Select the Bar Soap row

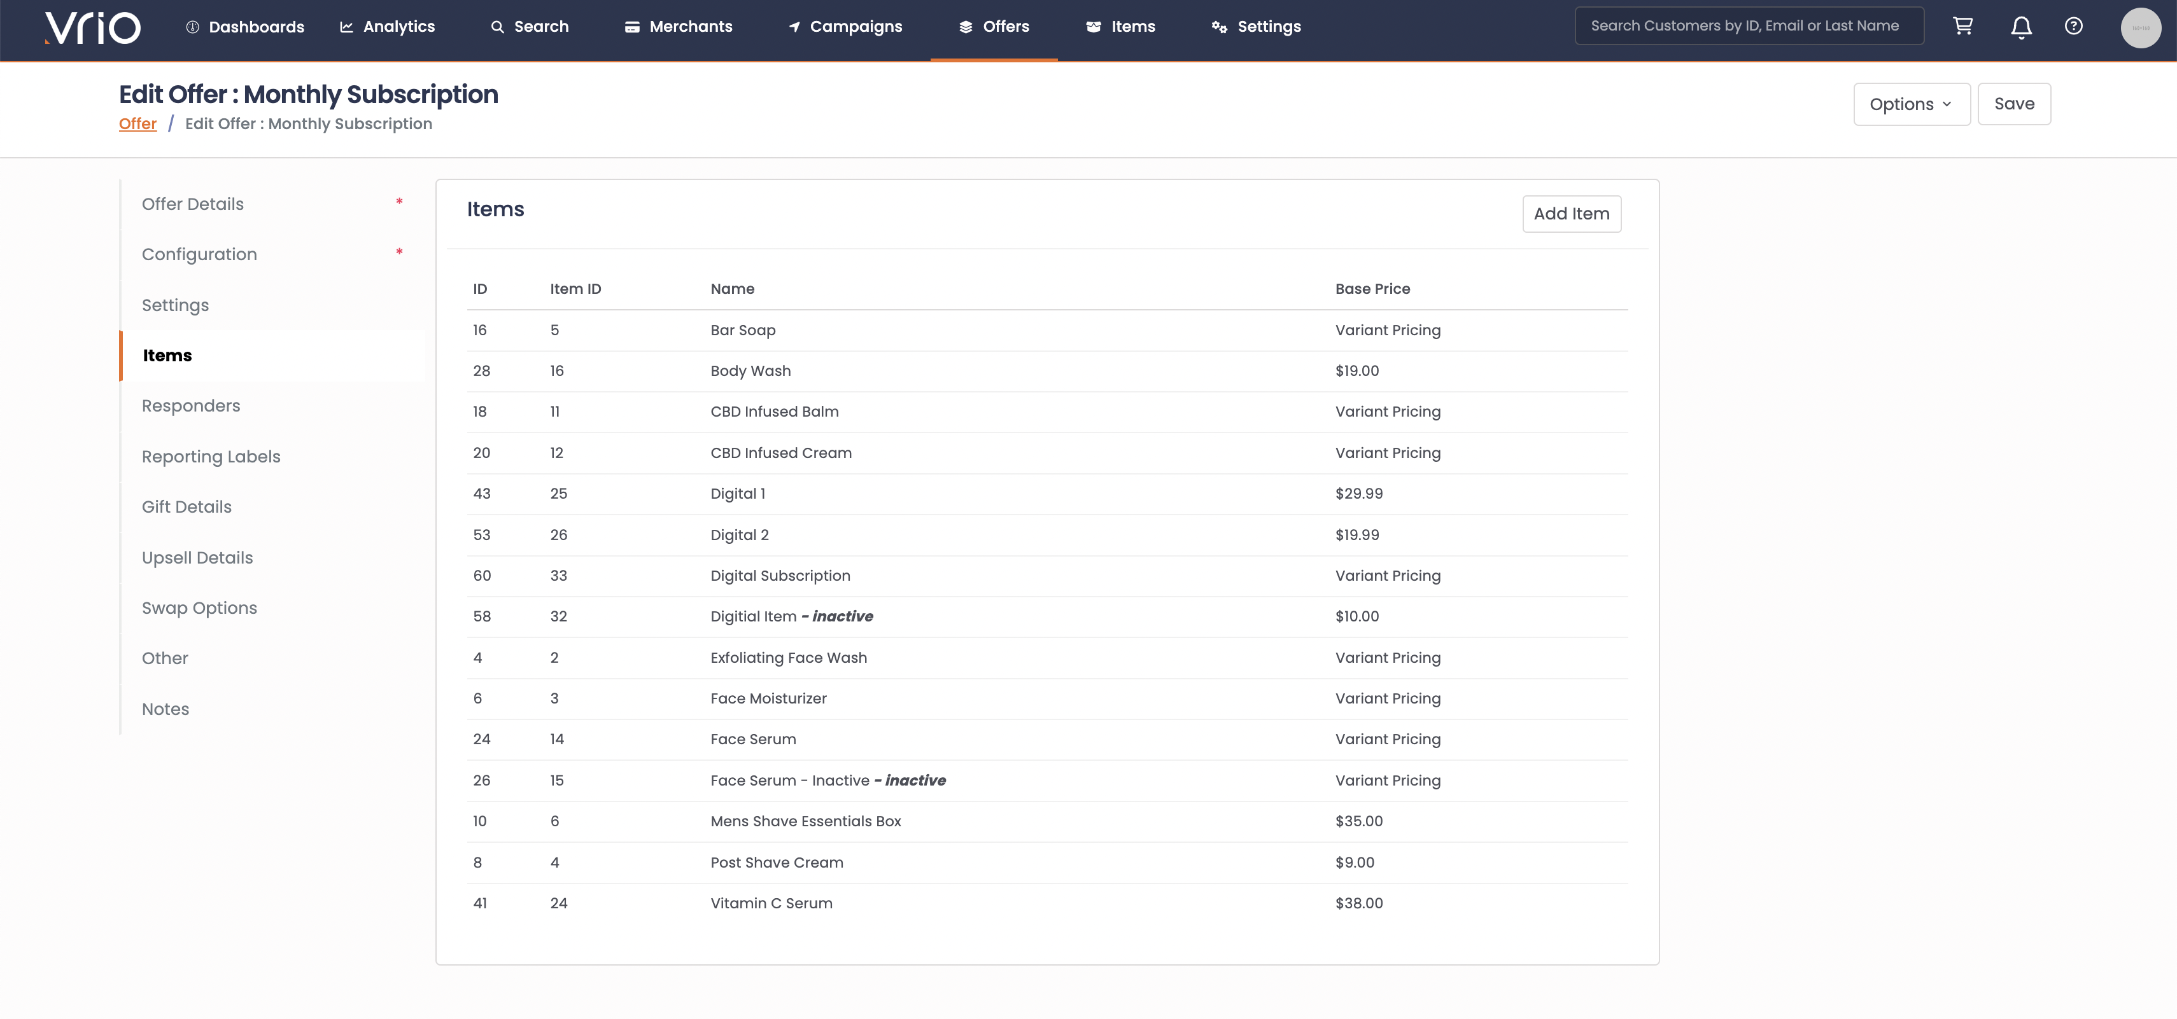pyautogui.click(x=1047, y=330)
